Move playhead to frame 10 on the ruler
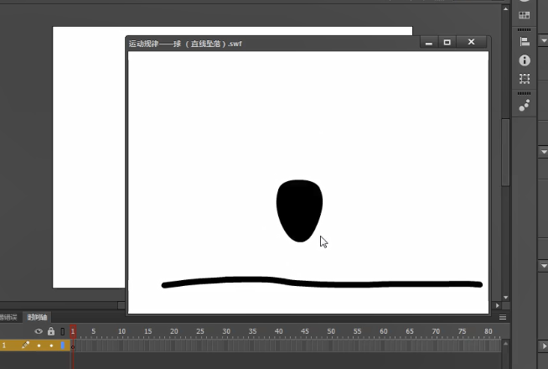 [x=121, y=331]
